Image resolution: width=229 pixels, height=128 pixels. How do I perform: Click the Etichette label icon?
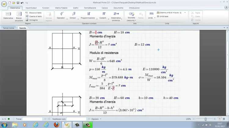click(131, 14)
